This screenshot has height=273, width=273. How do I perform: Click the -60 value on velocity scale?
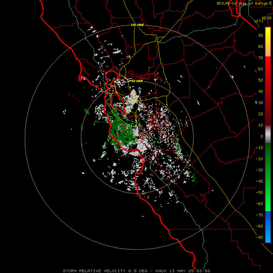(x=259, y=204)
